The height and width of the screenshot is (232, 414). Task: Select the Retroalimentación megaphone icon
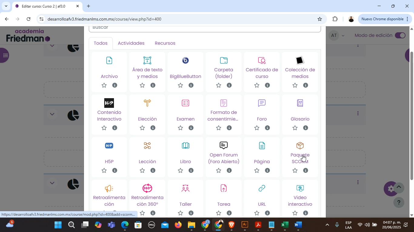click(109, 188)
